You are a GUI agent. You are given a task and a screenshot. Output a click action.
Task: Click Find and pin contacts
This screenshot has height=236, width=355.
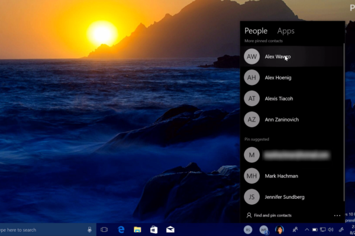tap(272, 215)
